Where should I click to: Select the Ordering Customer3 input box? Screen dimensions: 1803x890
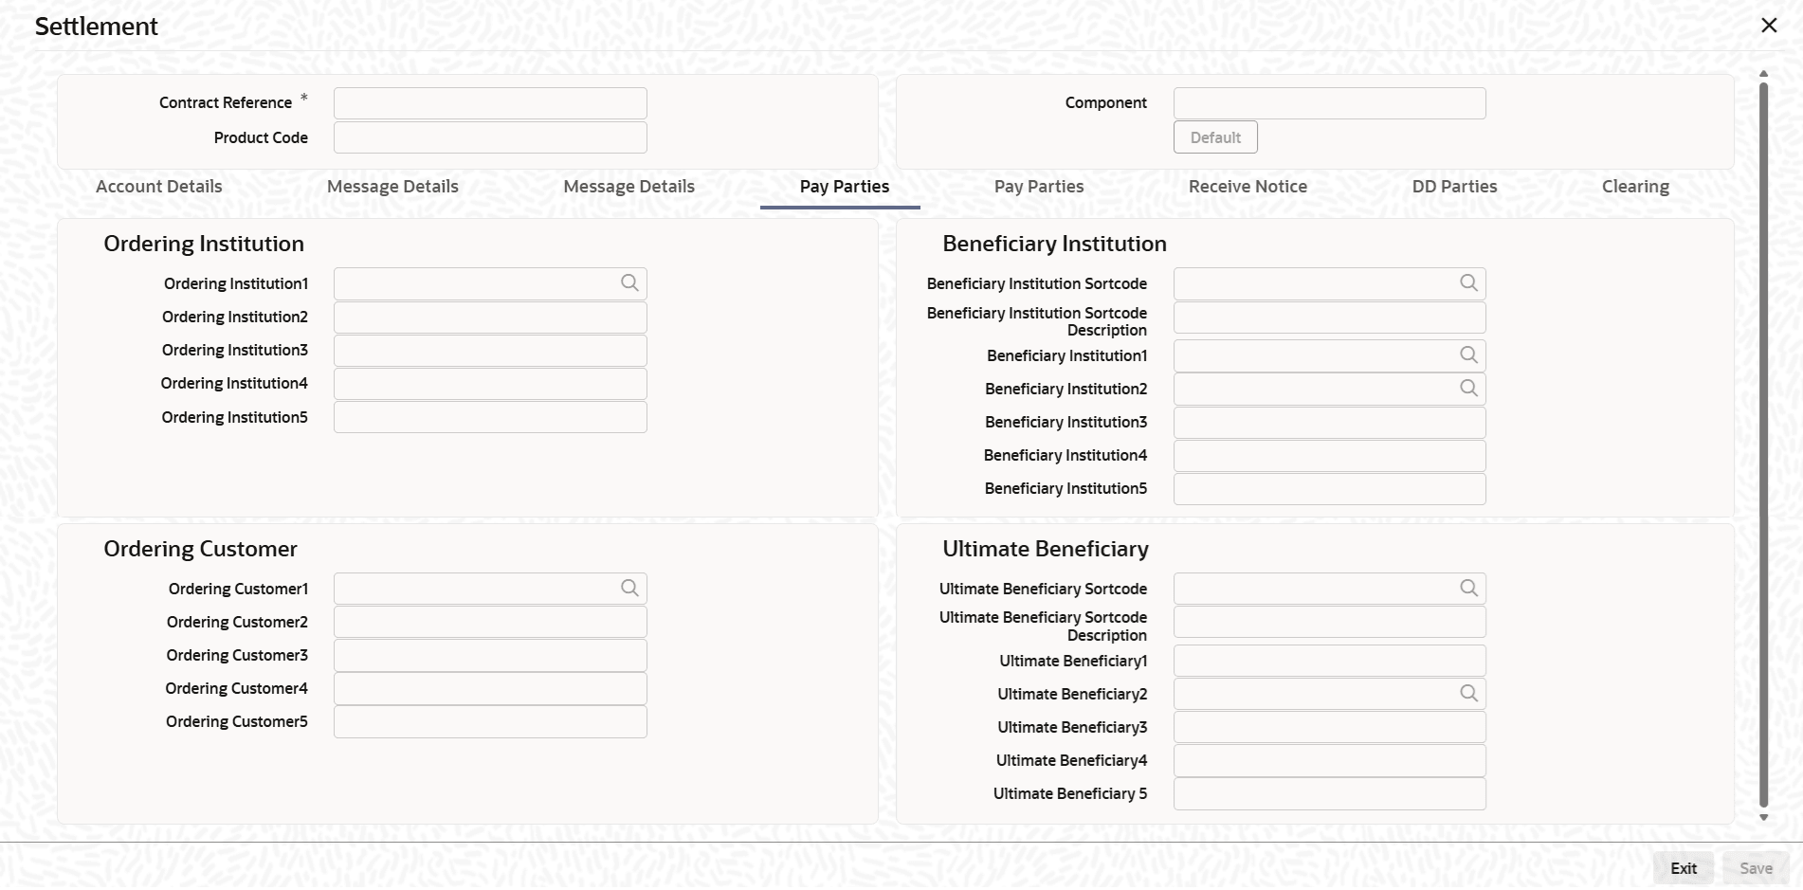click(x=490, y=655)
